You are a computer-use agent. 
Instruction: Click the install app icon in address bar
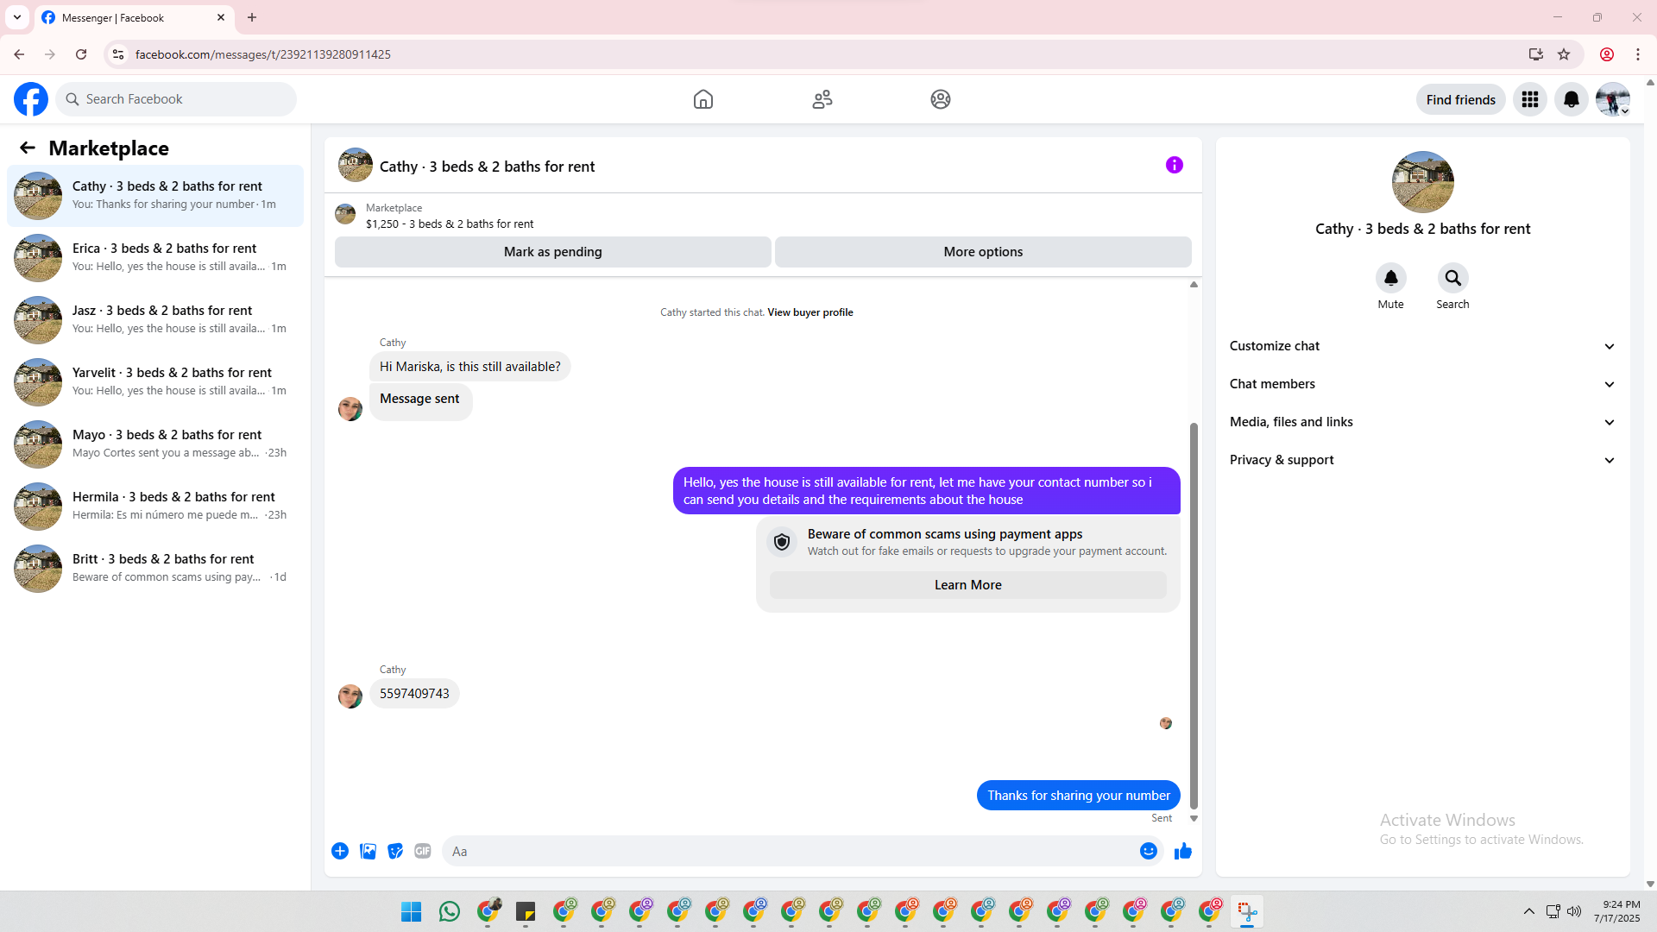tap(1536, 54)
